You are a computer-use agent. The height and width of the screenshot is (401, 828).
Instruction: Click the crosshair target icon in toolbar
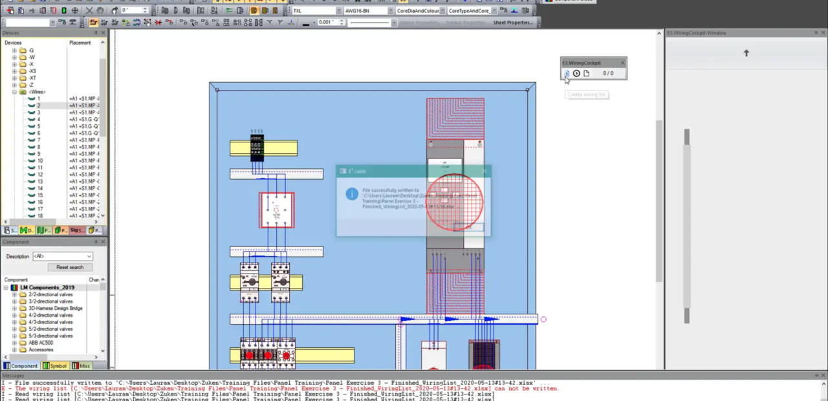tap(75, 11)
